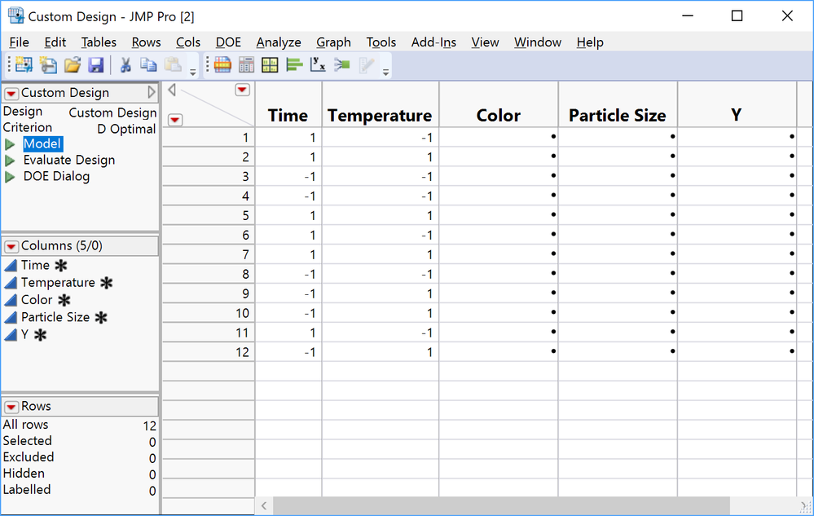Open the Analyze menu

click(279, 42)
